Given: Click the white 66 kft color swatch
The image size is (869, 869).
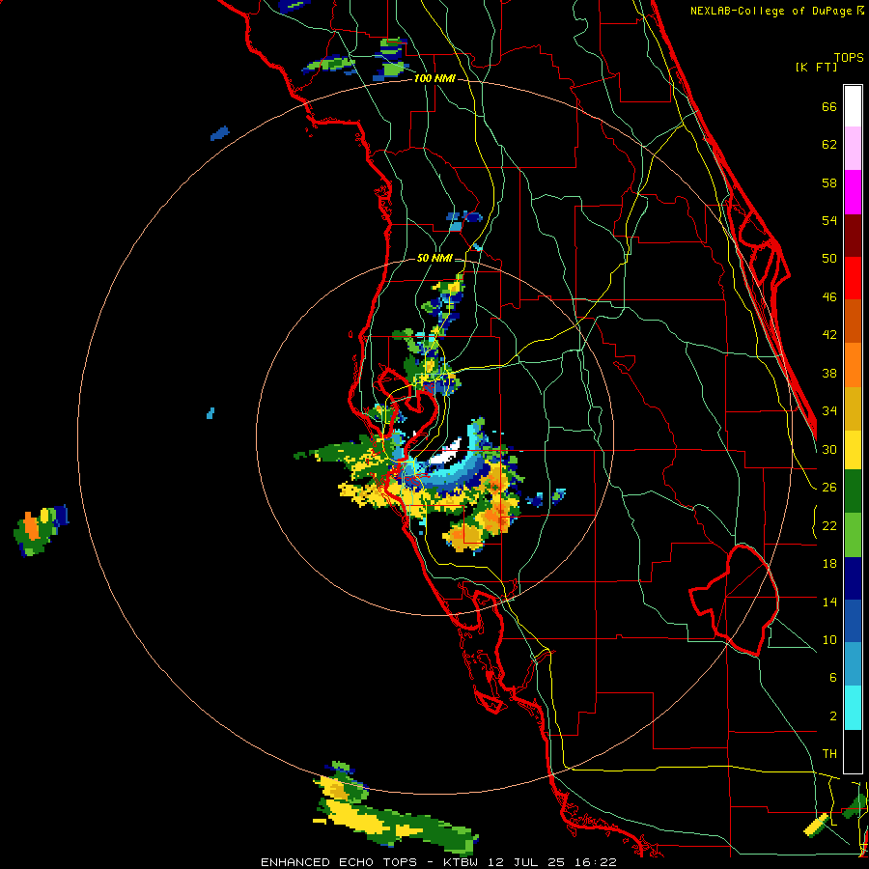Looking at the screenshot, I should (853, 106).
